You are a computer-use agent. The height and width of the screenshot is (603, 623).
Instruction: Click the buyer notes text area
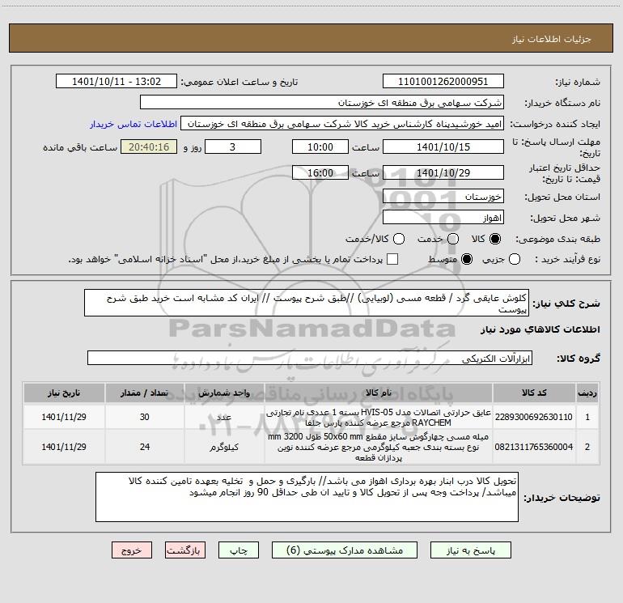(x=307, y=497)
